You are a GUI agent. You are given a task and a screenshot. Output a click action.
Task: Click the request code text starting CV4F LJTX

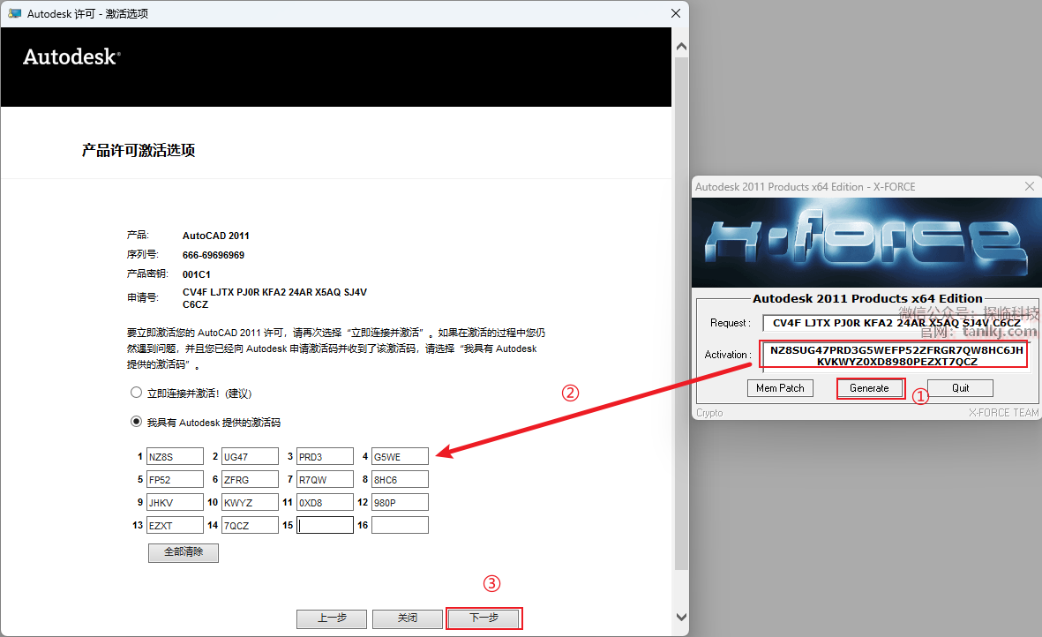pos(274,298)
